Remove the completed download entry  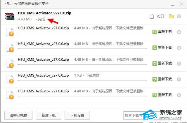click(x=179, y=16)
